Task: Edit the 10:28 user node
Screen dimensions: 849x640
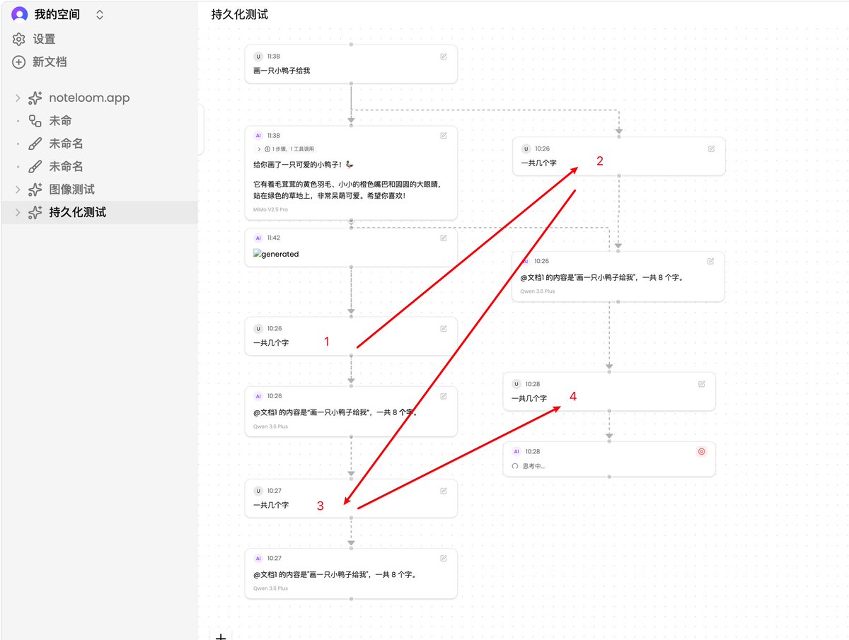Action: [x=702, y=384]
